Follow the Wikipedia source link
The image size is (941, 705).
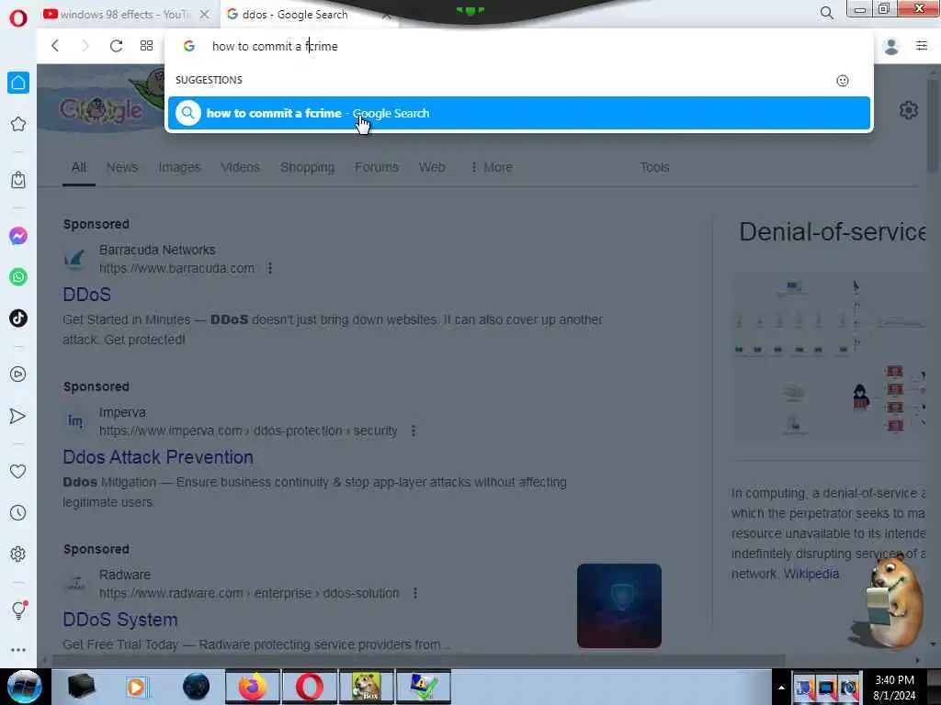[x=811, y=574]
